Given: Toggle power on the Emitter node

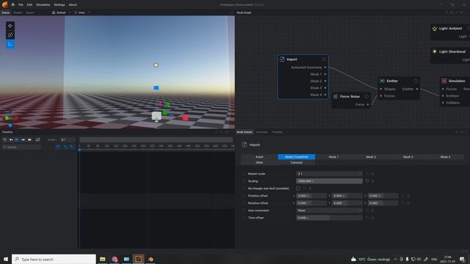Looking at the screenshot, I should pos(416,81).
